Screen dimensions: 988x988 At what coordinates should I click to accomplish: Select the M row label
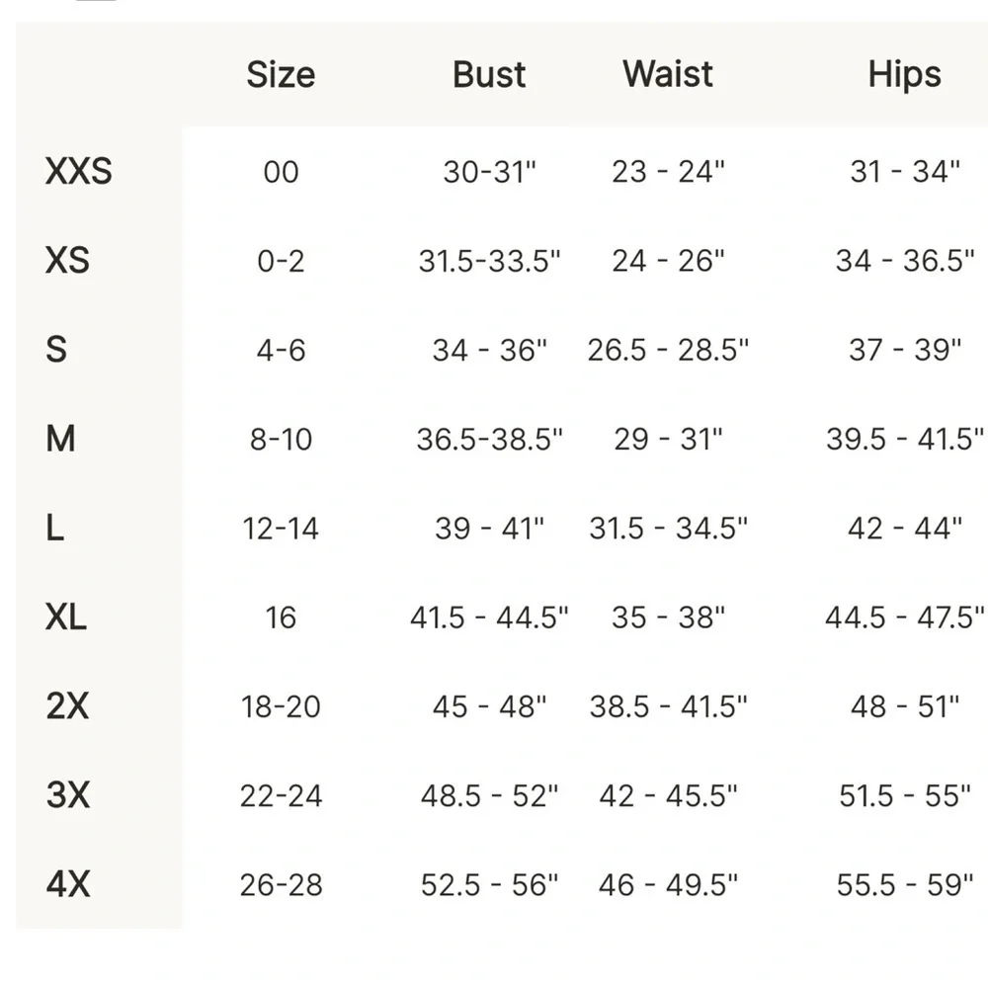coord(60,439)
